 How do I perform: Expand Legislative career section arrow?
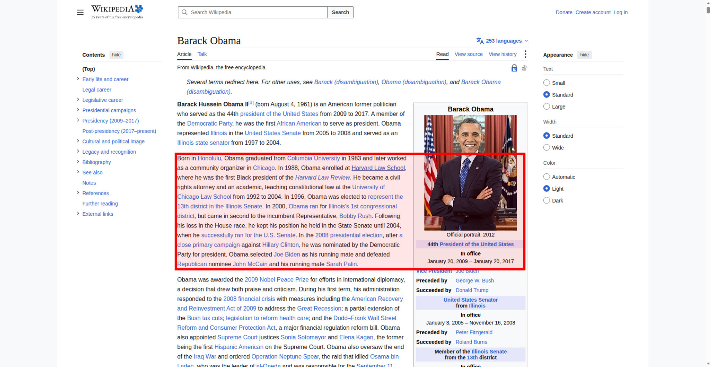point(78,99)
